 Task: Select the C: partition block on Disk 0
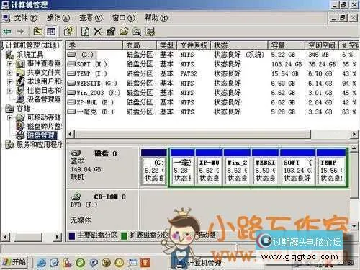coord(154,167)
